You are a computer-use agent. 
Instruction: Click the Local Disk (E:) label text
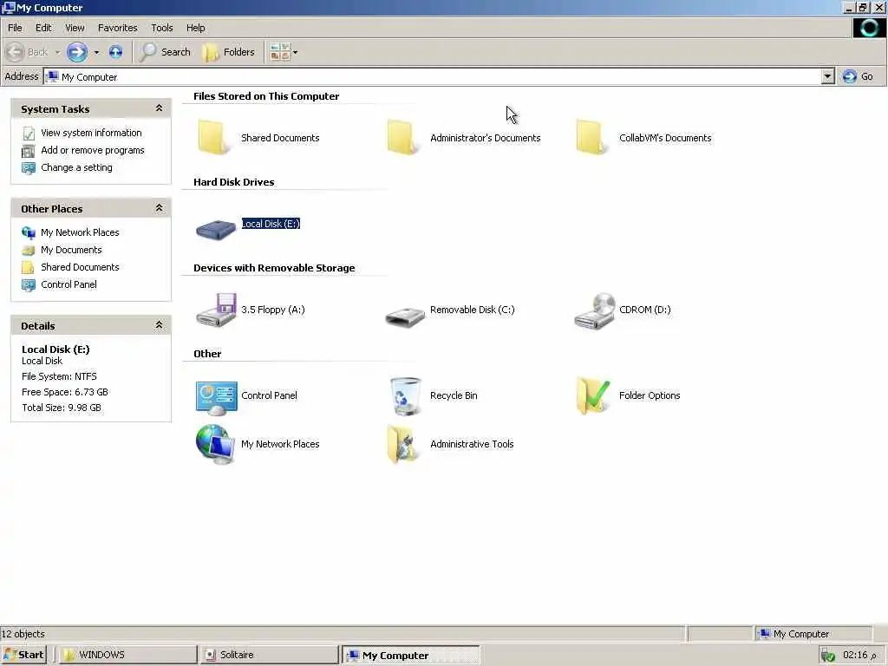tap(271, 224)
